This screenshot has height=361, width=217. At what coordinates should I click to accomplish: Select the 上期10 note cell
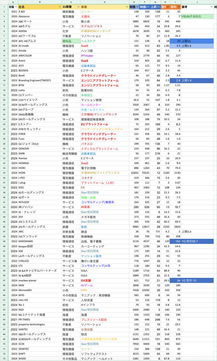click(197, 41)
